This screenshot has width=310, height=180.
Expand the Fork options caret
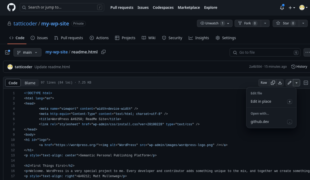click(265, 23)
